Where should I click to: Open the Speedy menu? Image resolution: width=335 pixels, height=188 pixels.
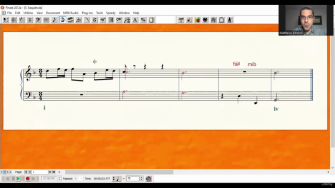[110, 13]
